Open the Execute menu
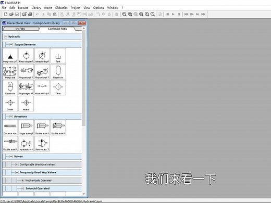The width and height of the screenshot is (271, 203). click(23, 8)
